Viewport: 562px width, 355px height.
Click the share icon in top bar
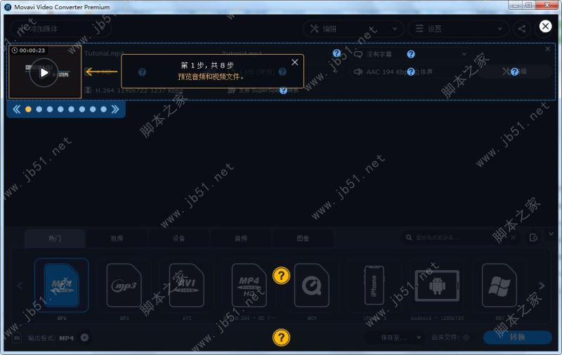point(522,29)
